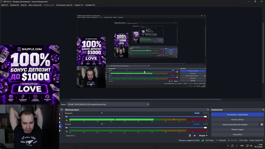Viewport: 265px width, 149px height.
Task: Open the Опции dropdown in mixer
Action: 203,135
